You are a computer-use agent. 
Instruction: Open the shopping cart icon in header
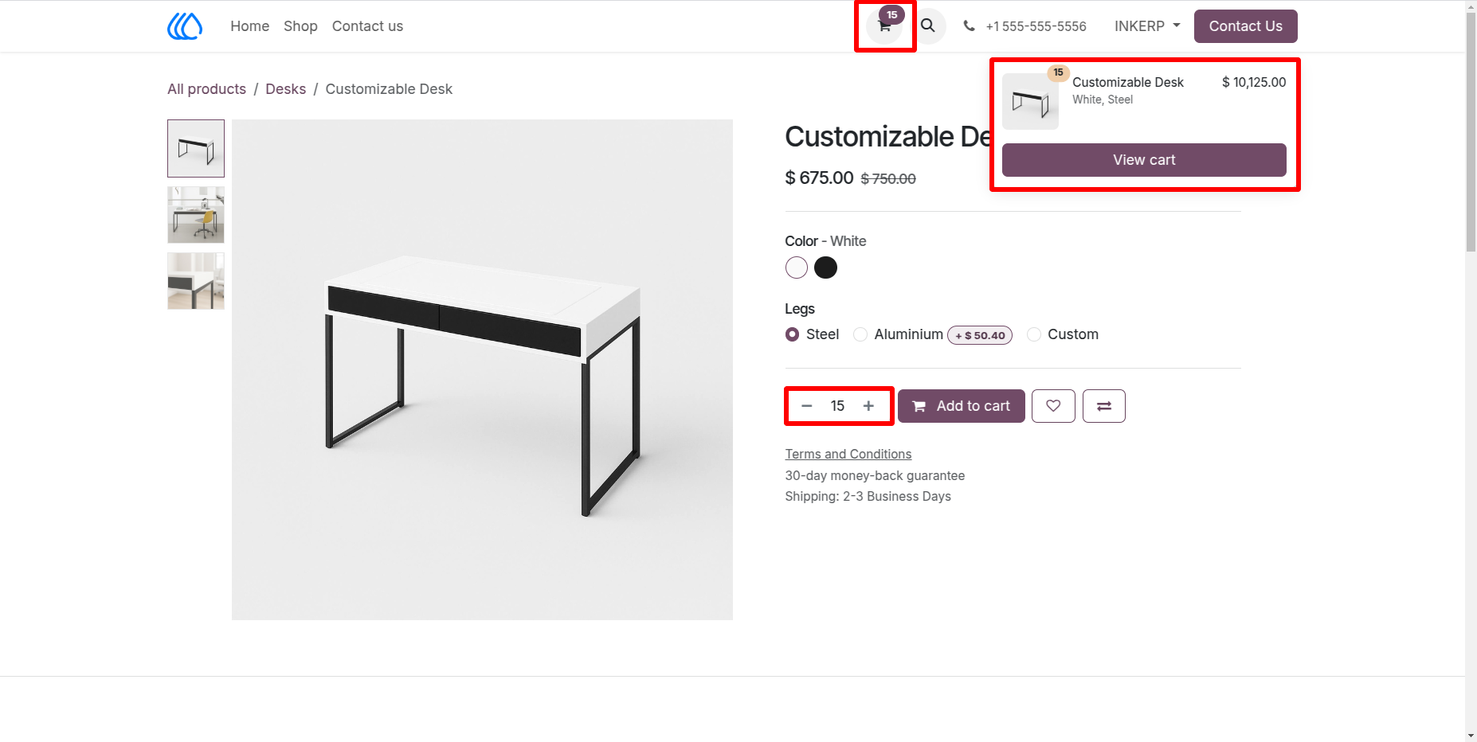pos(884,26)
